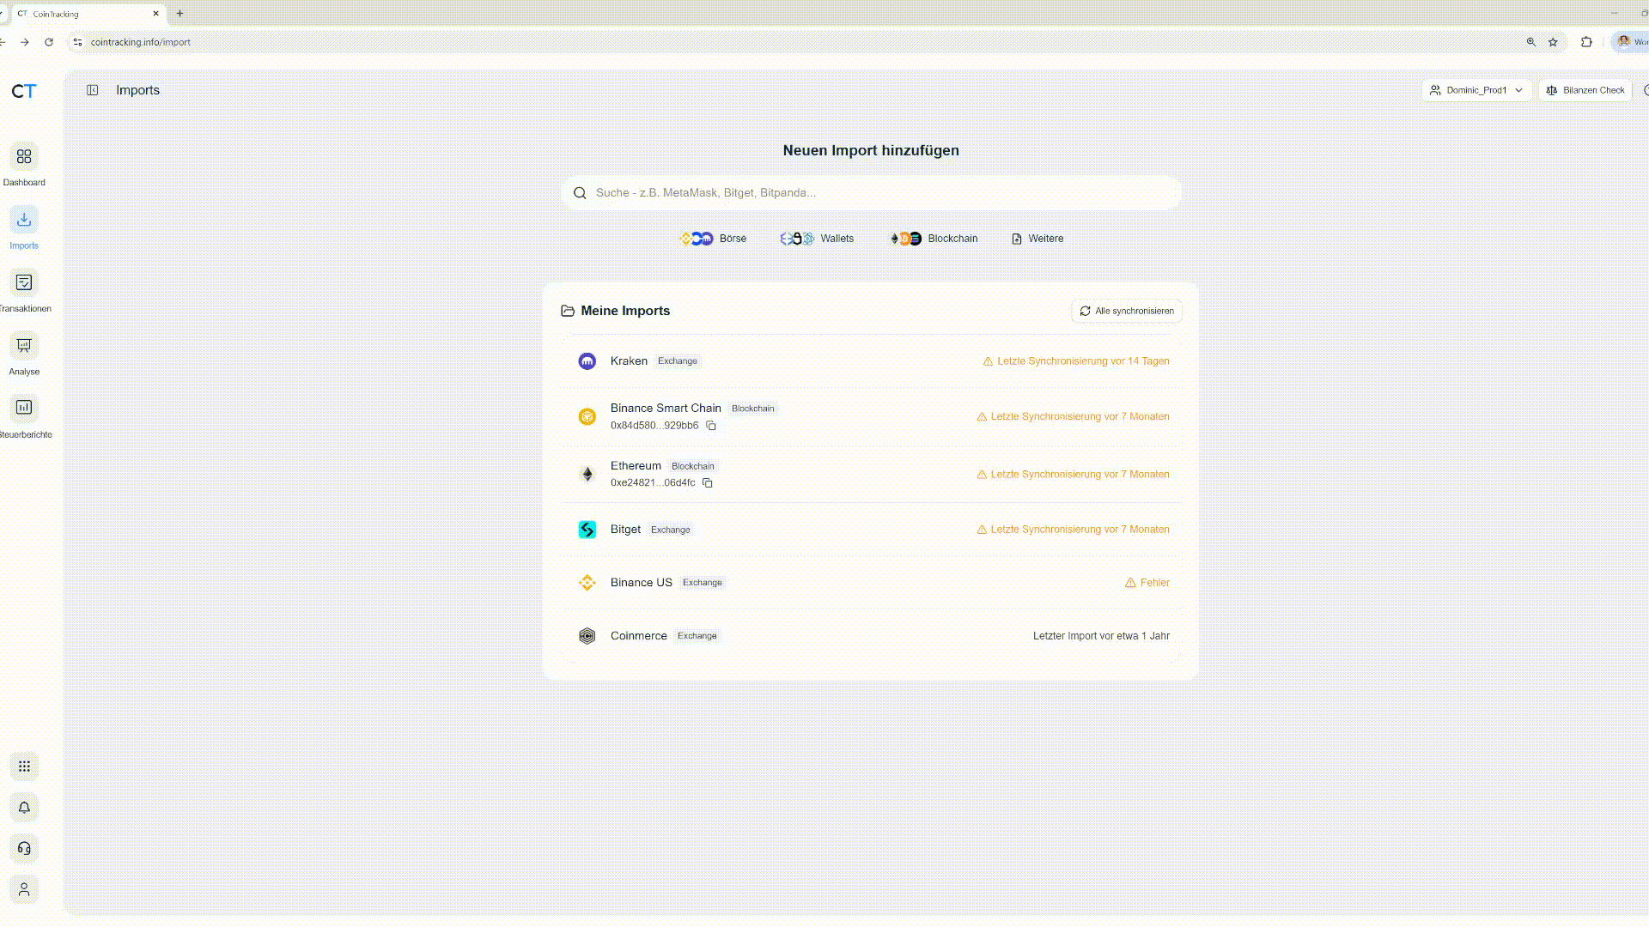Expand the Dominic_Prod1 account dropdown

[1476, 90]
